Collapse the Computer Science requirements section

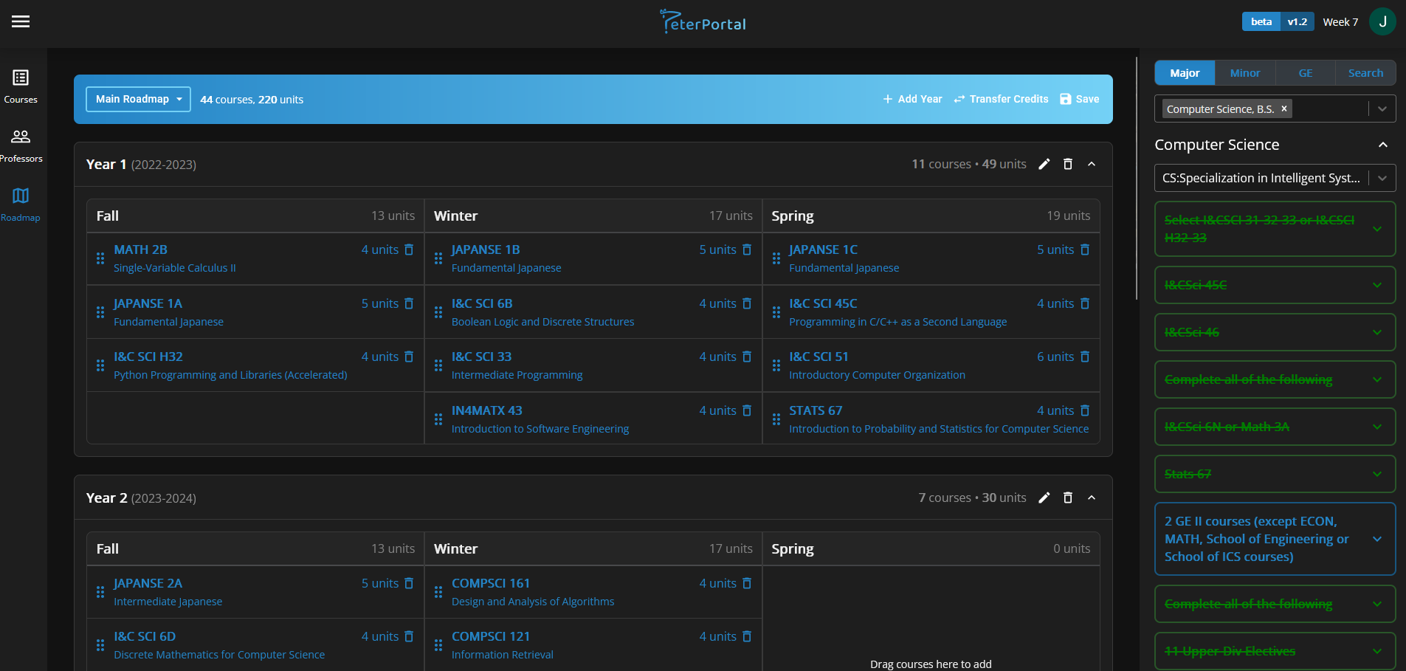click(x=1382, y=145)
